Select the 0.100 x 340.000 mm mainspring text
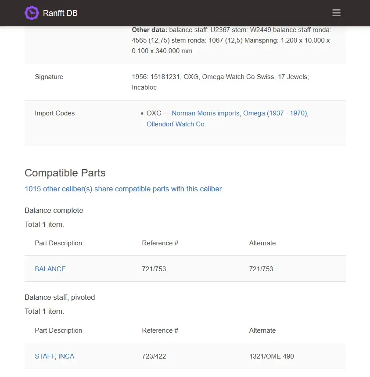Viewport: 370px width, 377px height. 162,51
